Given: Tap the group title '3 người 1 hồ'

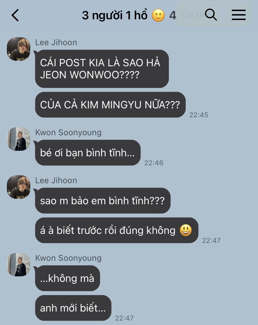Looking at the screenshot, I should [115, 15].
